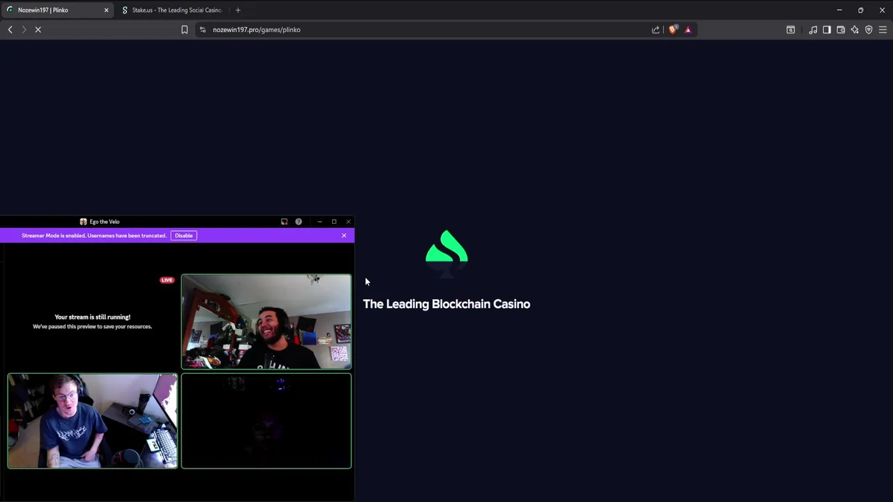Share this page via share icon
This screenshot has width=893, height=502.
click(x=656, y=29)
